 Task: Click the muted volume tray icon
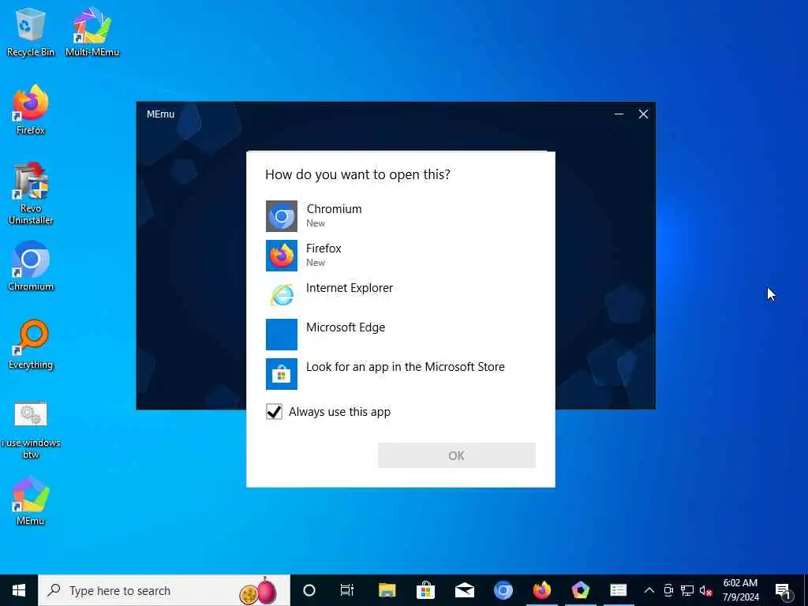pos(705,590)
